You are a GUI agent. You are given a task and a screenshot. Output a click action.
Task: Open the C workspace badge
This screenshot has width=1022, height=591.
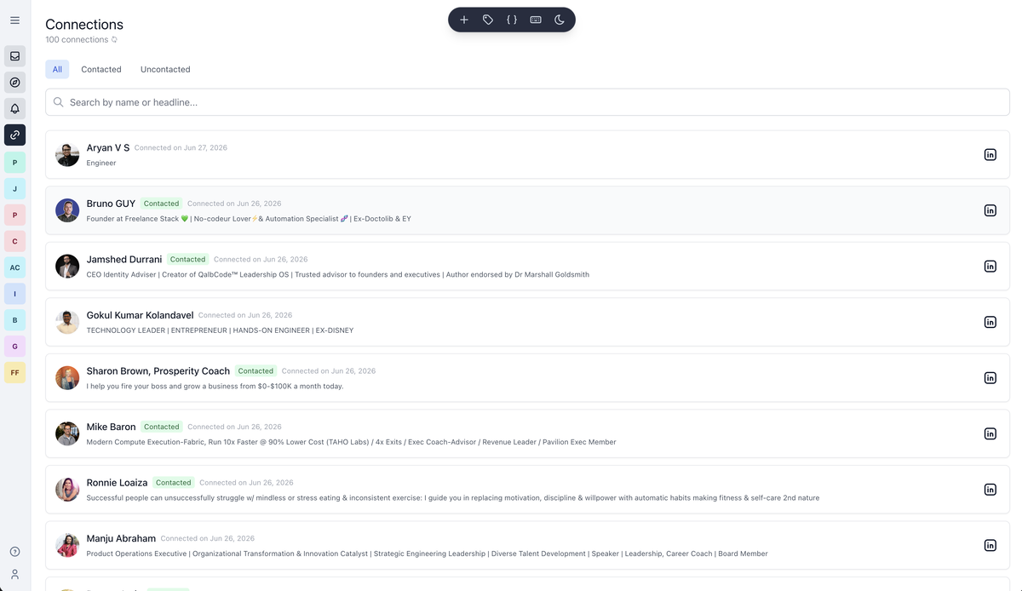14,241
